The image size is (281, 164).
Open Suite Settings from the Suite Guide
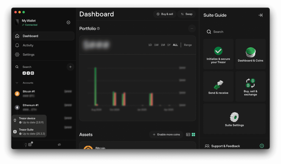click(x=234, y=119)
